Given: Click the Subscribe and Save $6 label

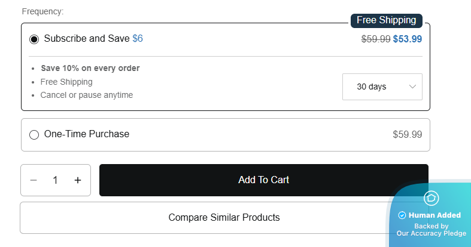Looking at the screenshot, I should tap(93, 38).
